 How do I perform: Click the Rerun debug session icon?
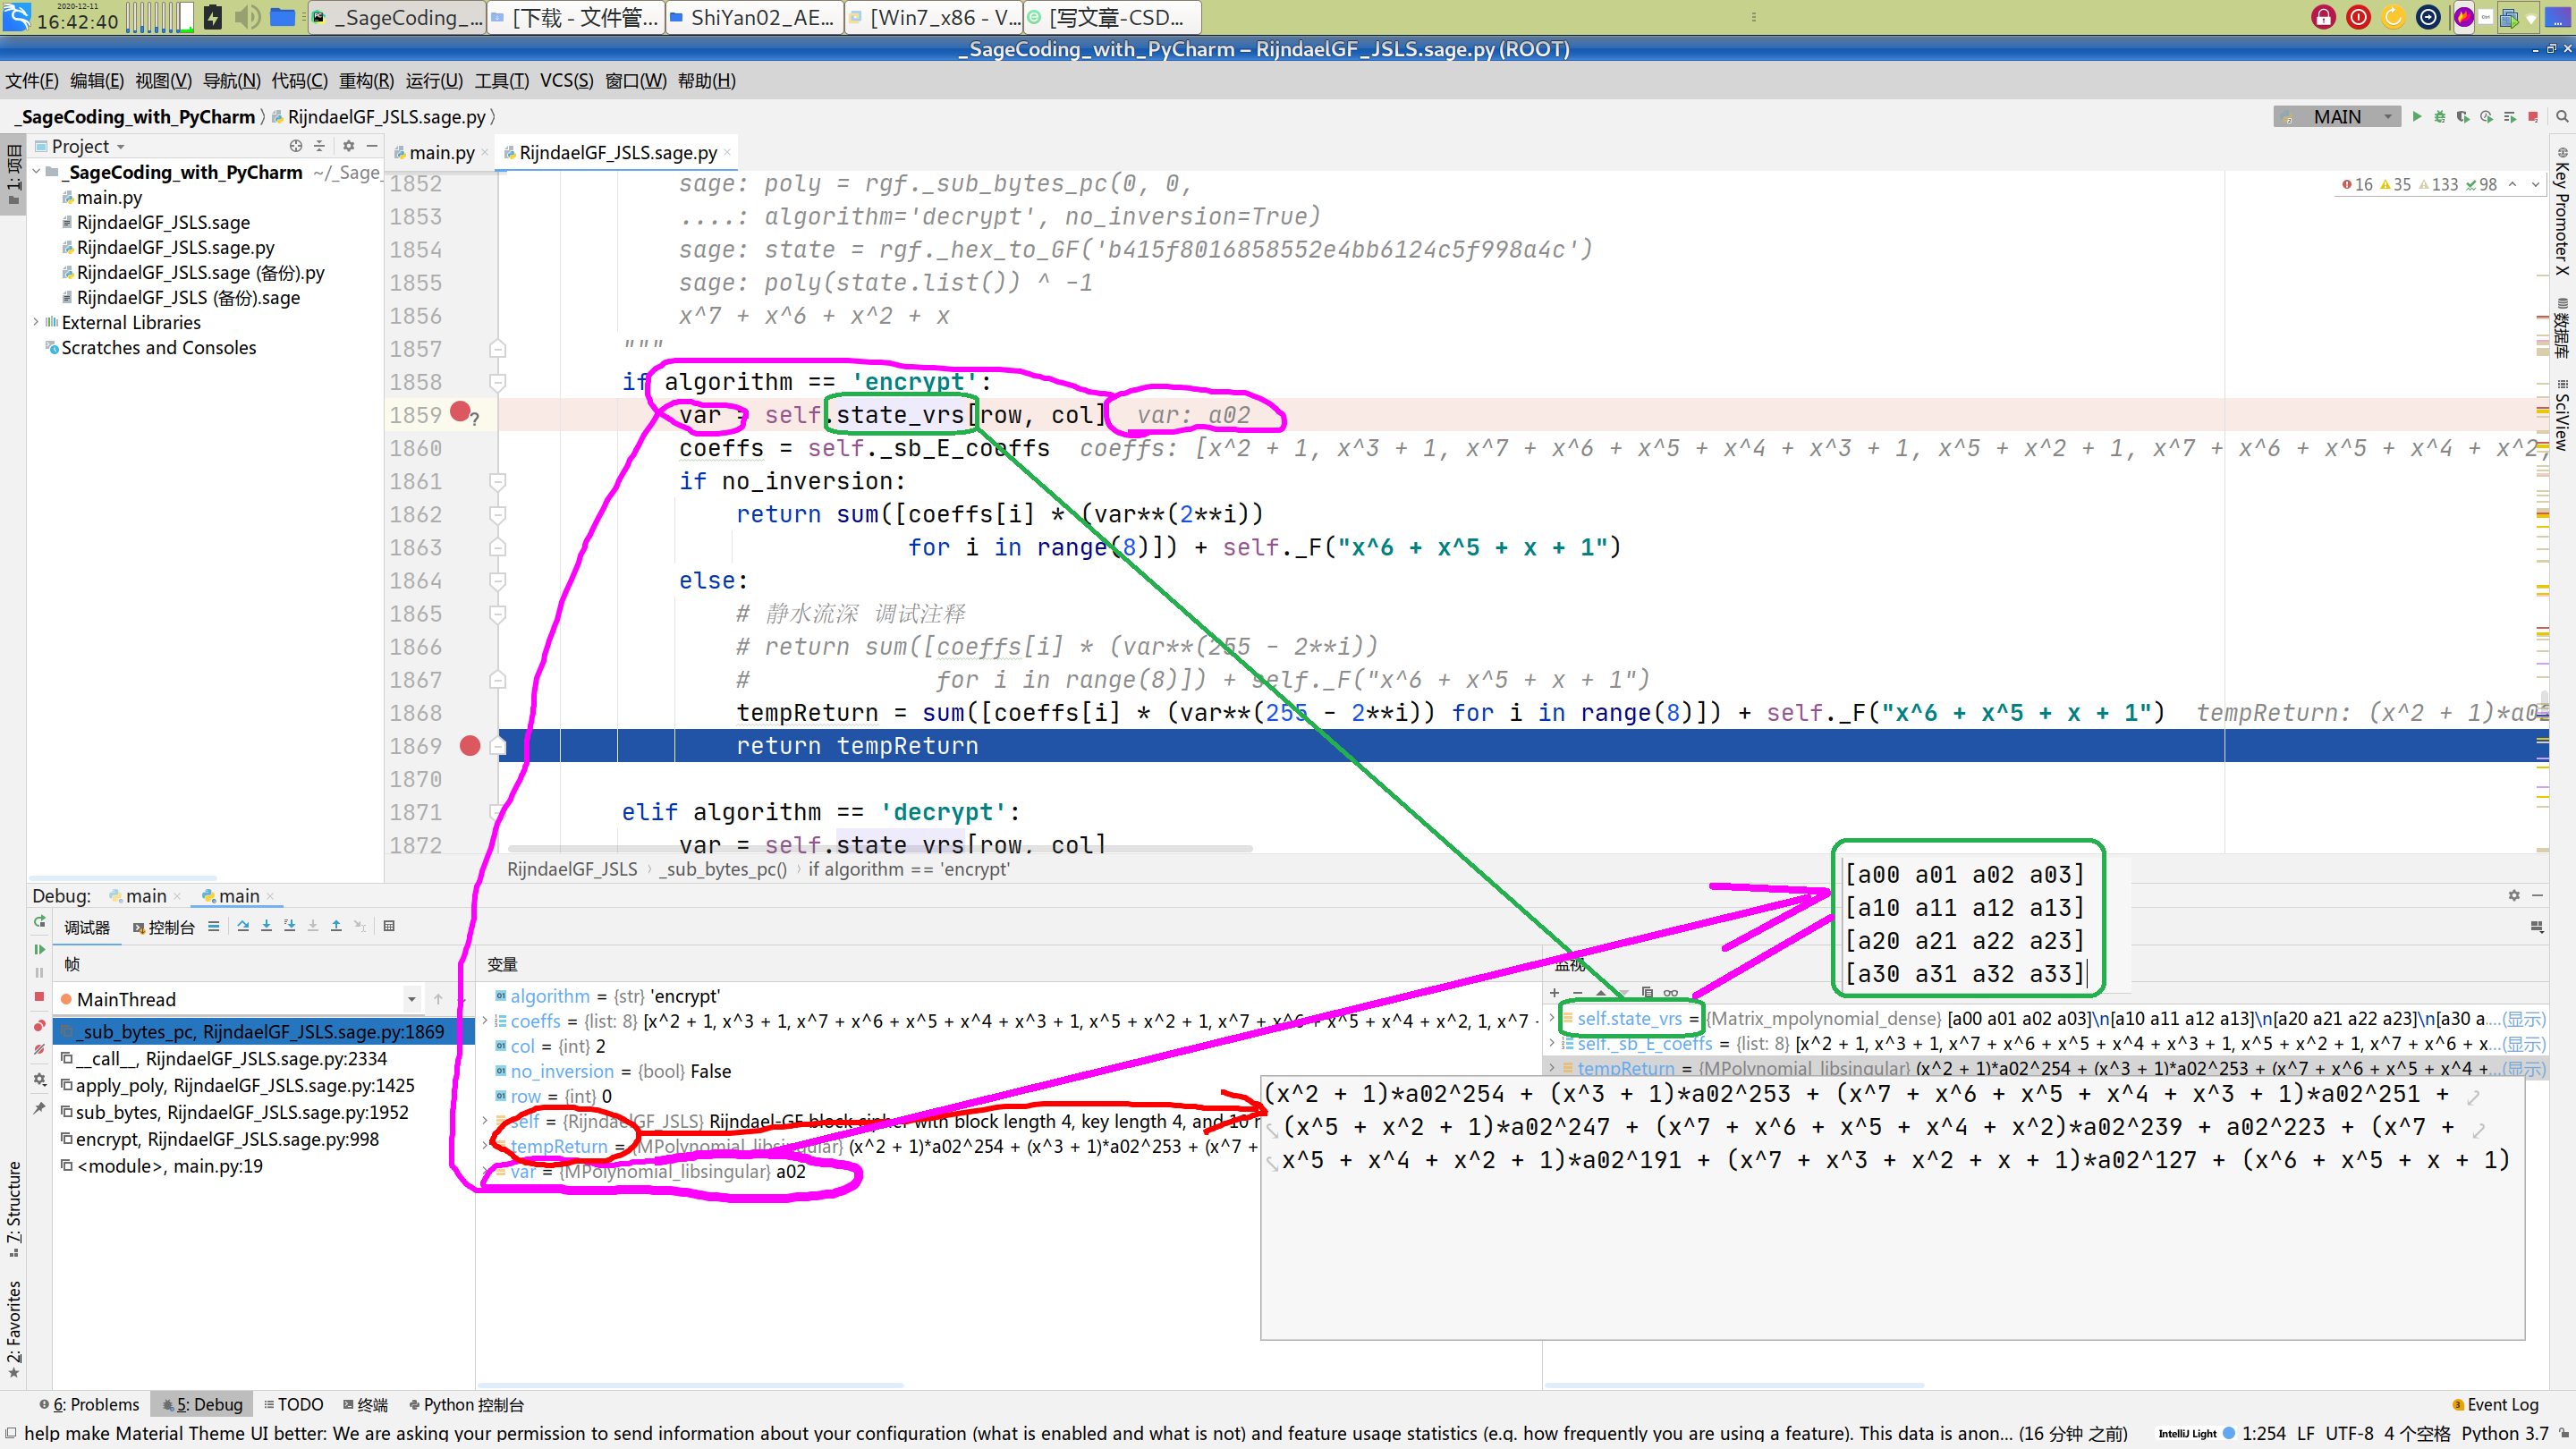[x=39, y=922]
